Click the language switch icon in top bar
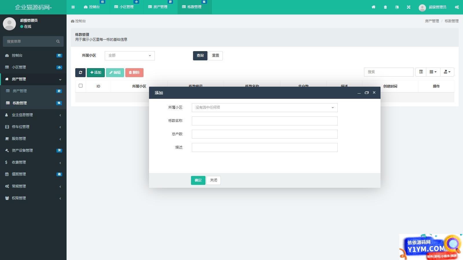Image resolution: width=463 pixels, height=260 pixels. point(397,7)
